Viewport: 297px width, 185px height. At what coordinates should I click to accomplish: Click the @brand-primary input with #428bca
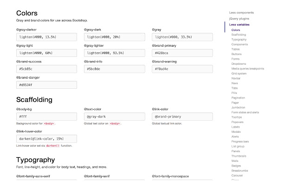click(x=182, y=53)
